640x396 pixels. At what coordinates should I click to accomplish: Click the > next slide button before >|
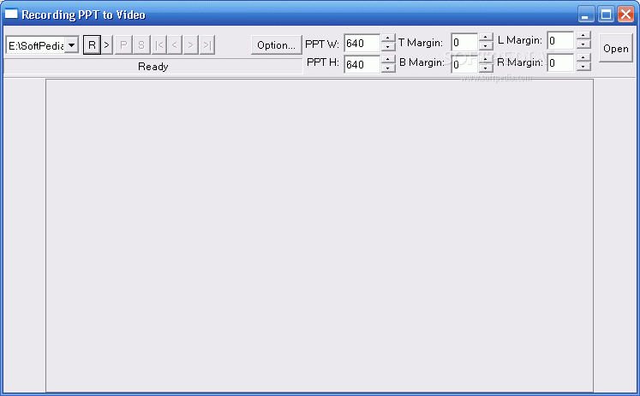(x=190, y=44)
